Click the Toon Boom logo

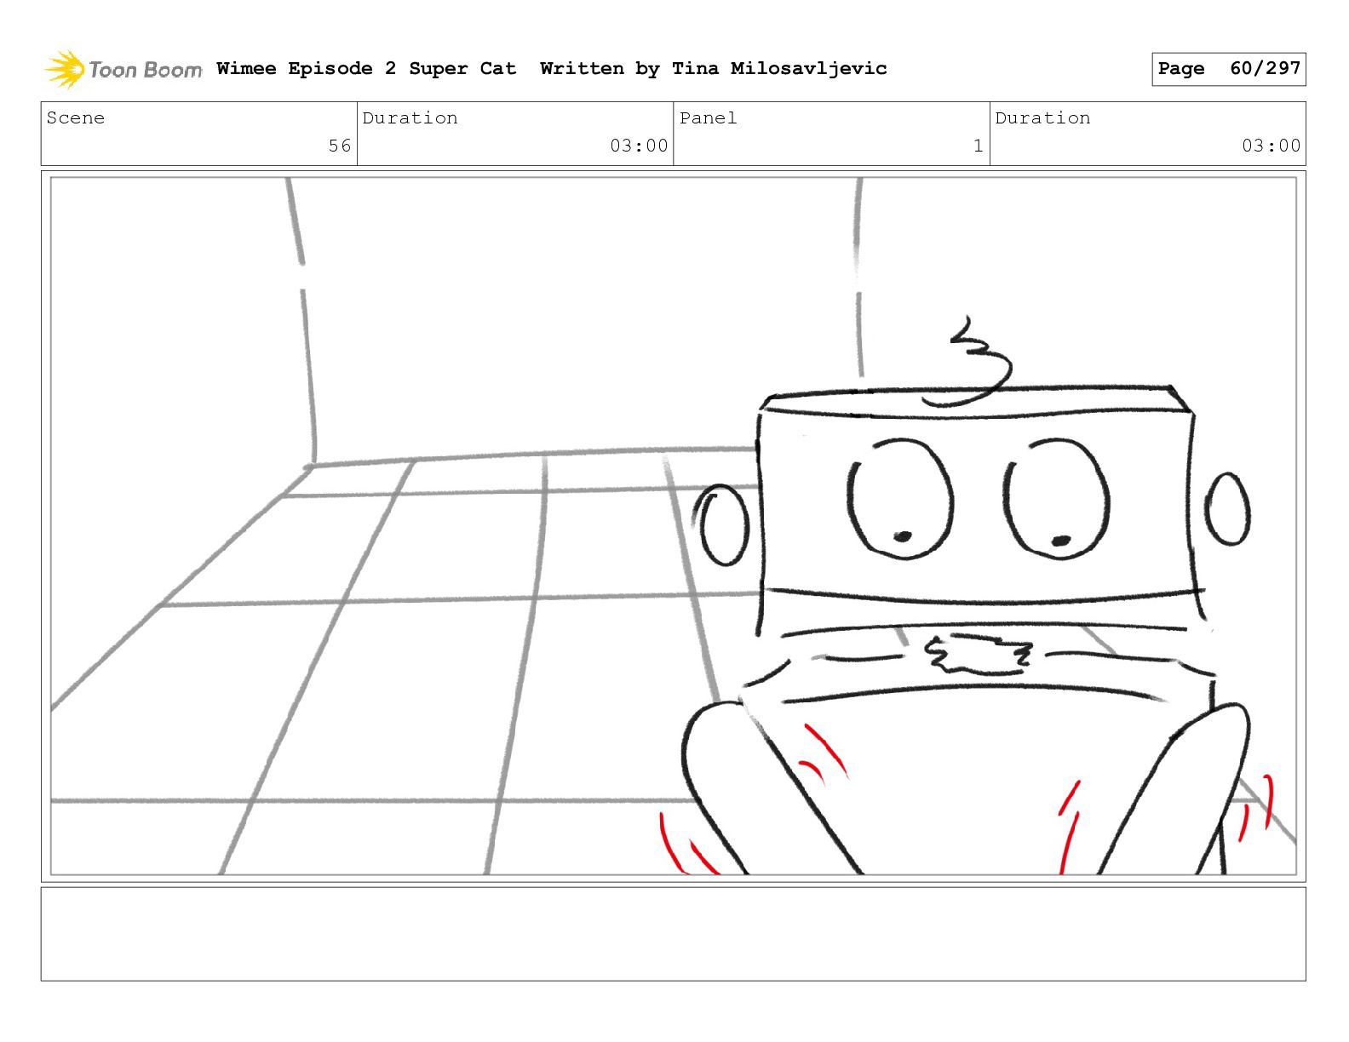[123, 69]
